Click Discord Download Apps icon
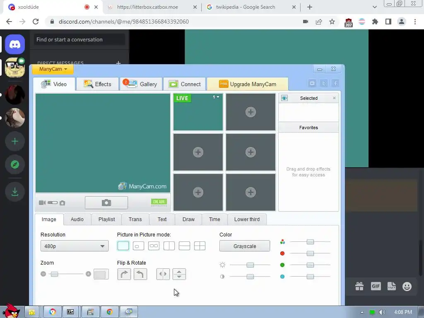 coord(15,192)
